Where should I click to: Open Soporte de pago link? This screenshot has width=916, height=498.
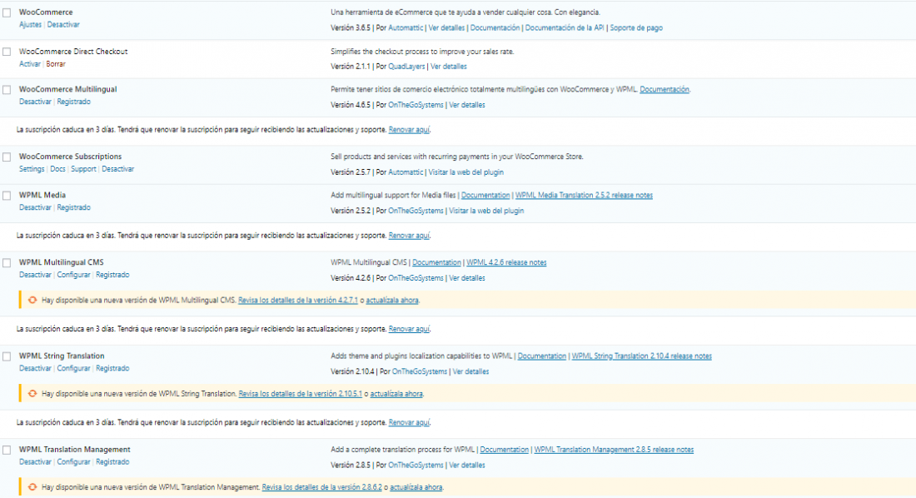click(x=636, y=27)
